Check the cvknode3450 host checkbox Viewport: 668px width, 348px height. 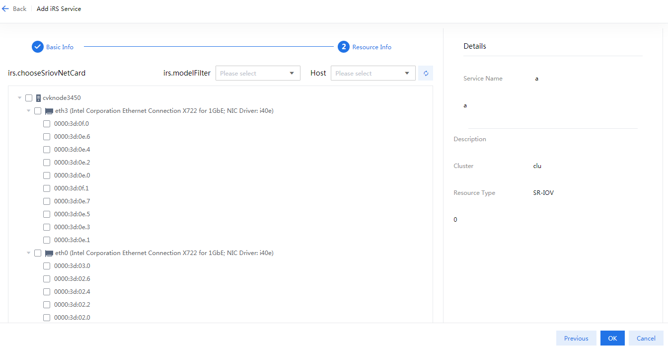(x=29, y=98)
